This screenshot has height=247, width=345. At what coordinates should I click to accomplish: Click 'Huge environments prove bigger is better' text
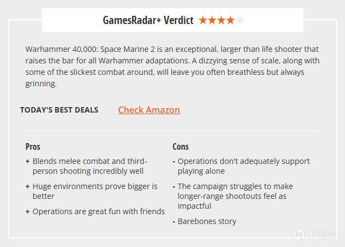point(95,191)
